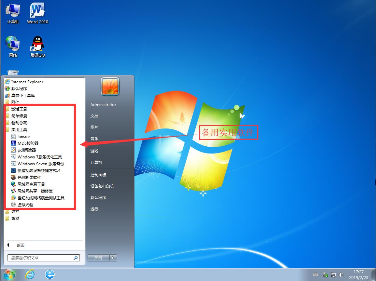Open Internet Explorer from the taskbar

point(30,274)
